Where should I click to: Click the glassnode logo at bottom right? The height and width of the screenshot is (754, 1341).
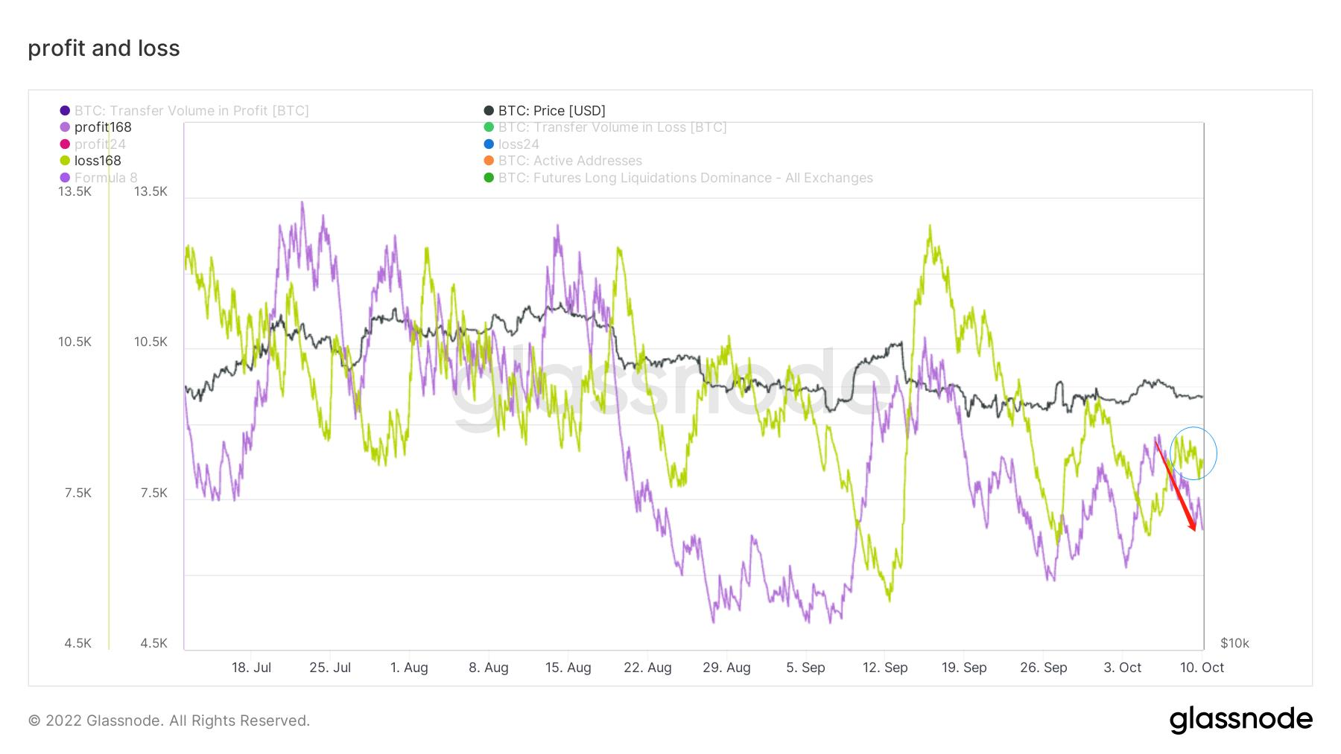(x=1240, y=720)
